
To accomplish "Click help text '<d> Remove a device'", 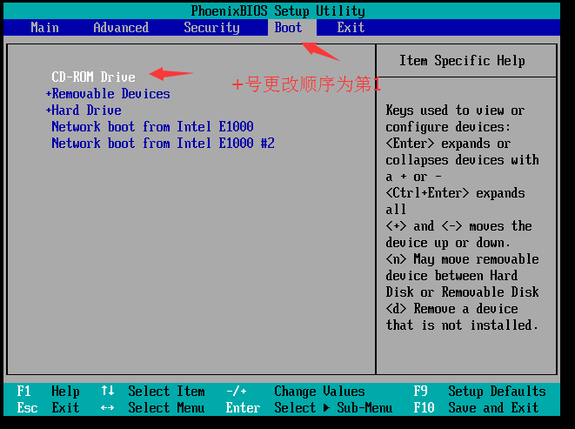I will pyautogui.click(x=451, y=309).
